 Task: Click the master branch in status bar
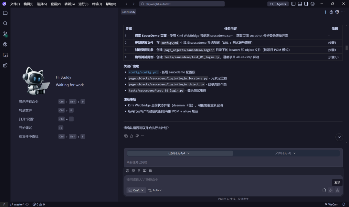pyautogui.click(x=17, y=204)
